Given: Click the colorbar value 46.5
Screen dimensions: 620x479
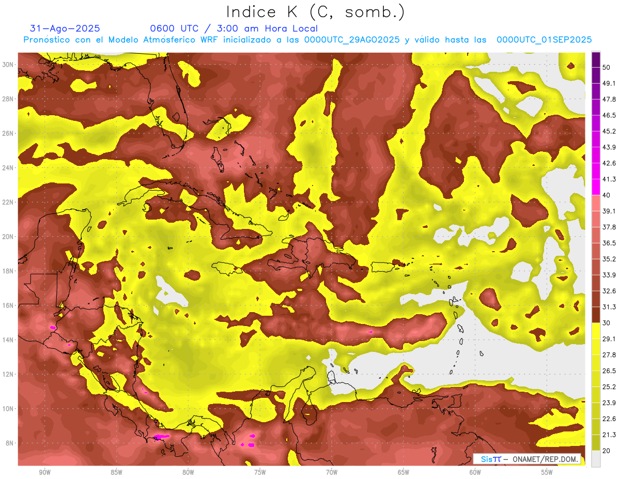Looking at the screenshot, I should coord(609,115).
